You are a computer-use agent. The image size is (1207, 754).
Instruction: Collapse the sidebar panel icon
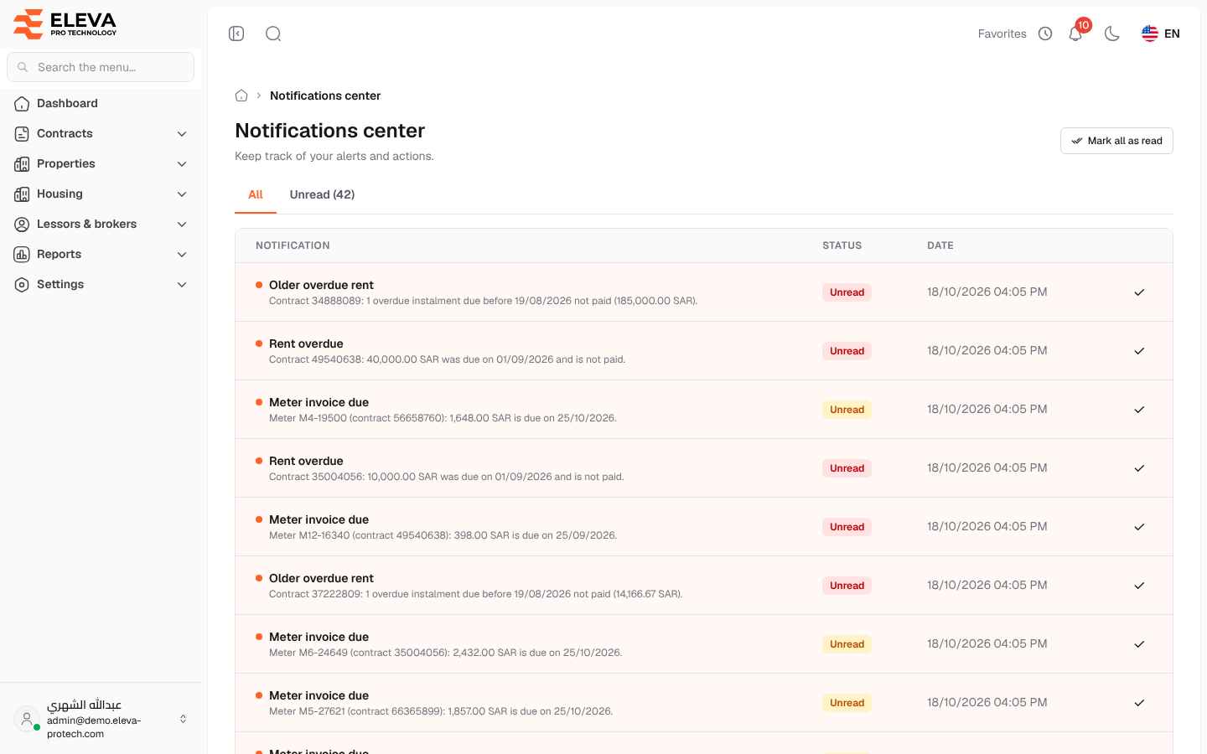236,34
